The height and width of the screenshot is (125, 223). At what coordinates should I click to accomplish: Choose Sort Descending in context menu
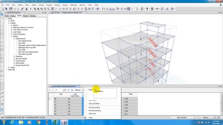94,110
